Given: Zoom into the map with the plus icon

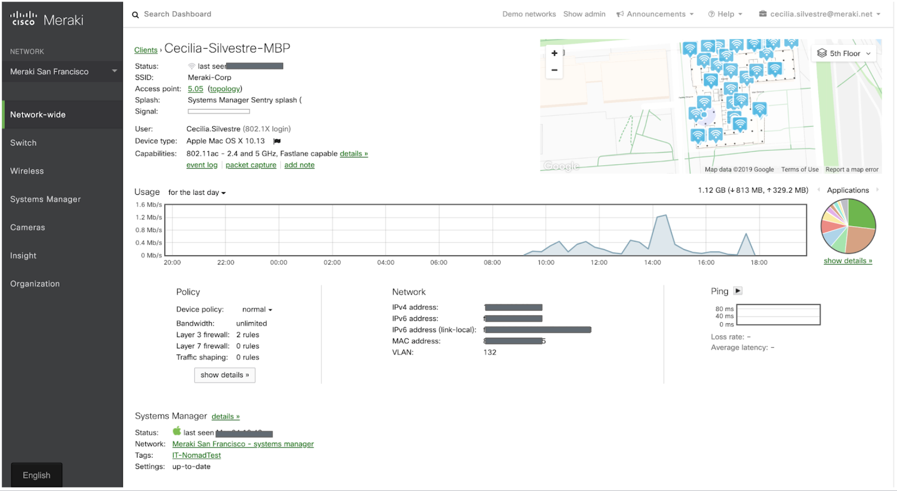Looking at the screenshot, I should (554, 53).
